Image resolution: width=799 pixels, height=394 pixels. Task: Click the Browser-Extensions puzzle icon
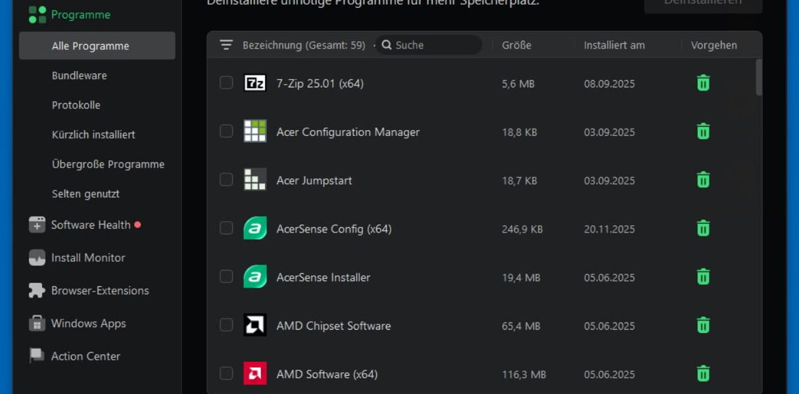pyautogui.click(x=37, y=290)
